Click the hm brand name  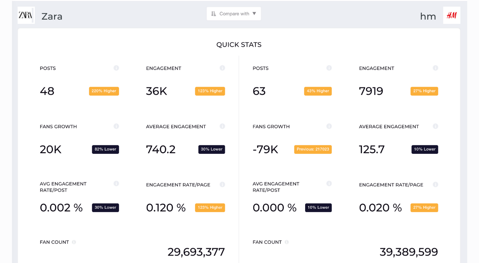pyautogui.click(x=428, y=16)
